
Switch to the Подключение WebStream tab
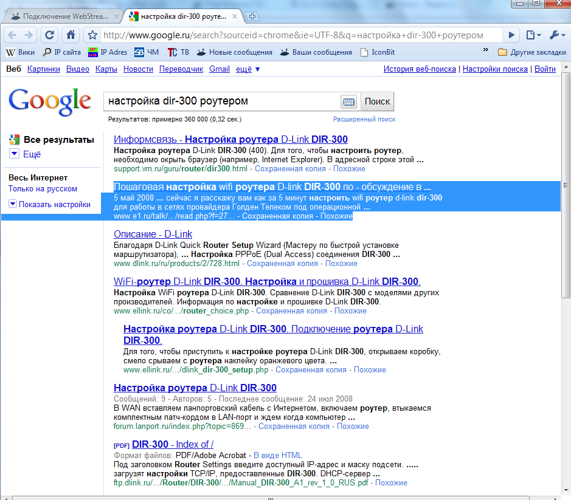click(62, 16)
